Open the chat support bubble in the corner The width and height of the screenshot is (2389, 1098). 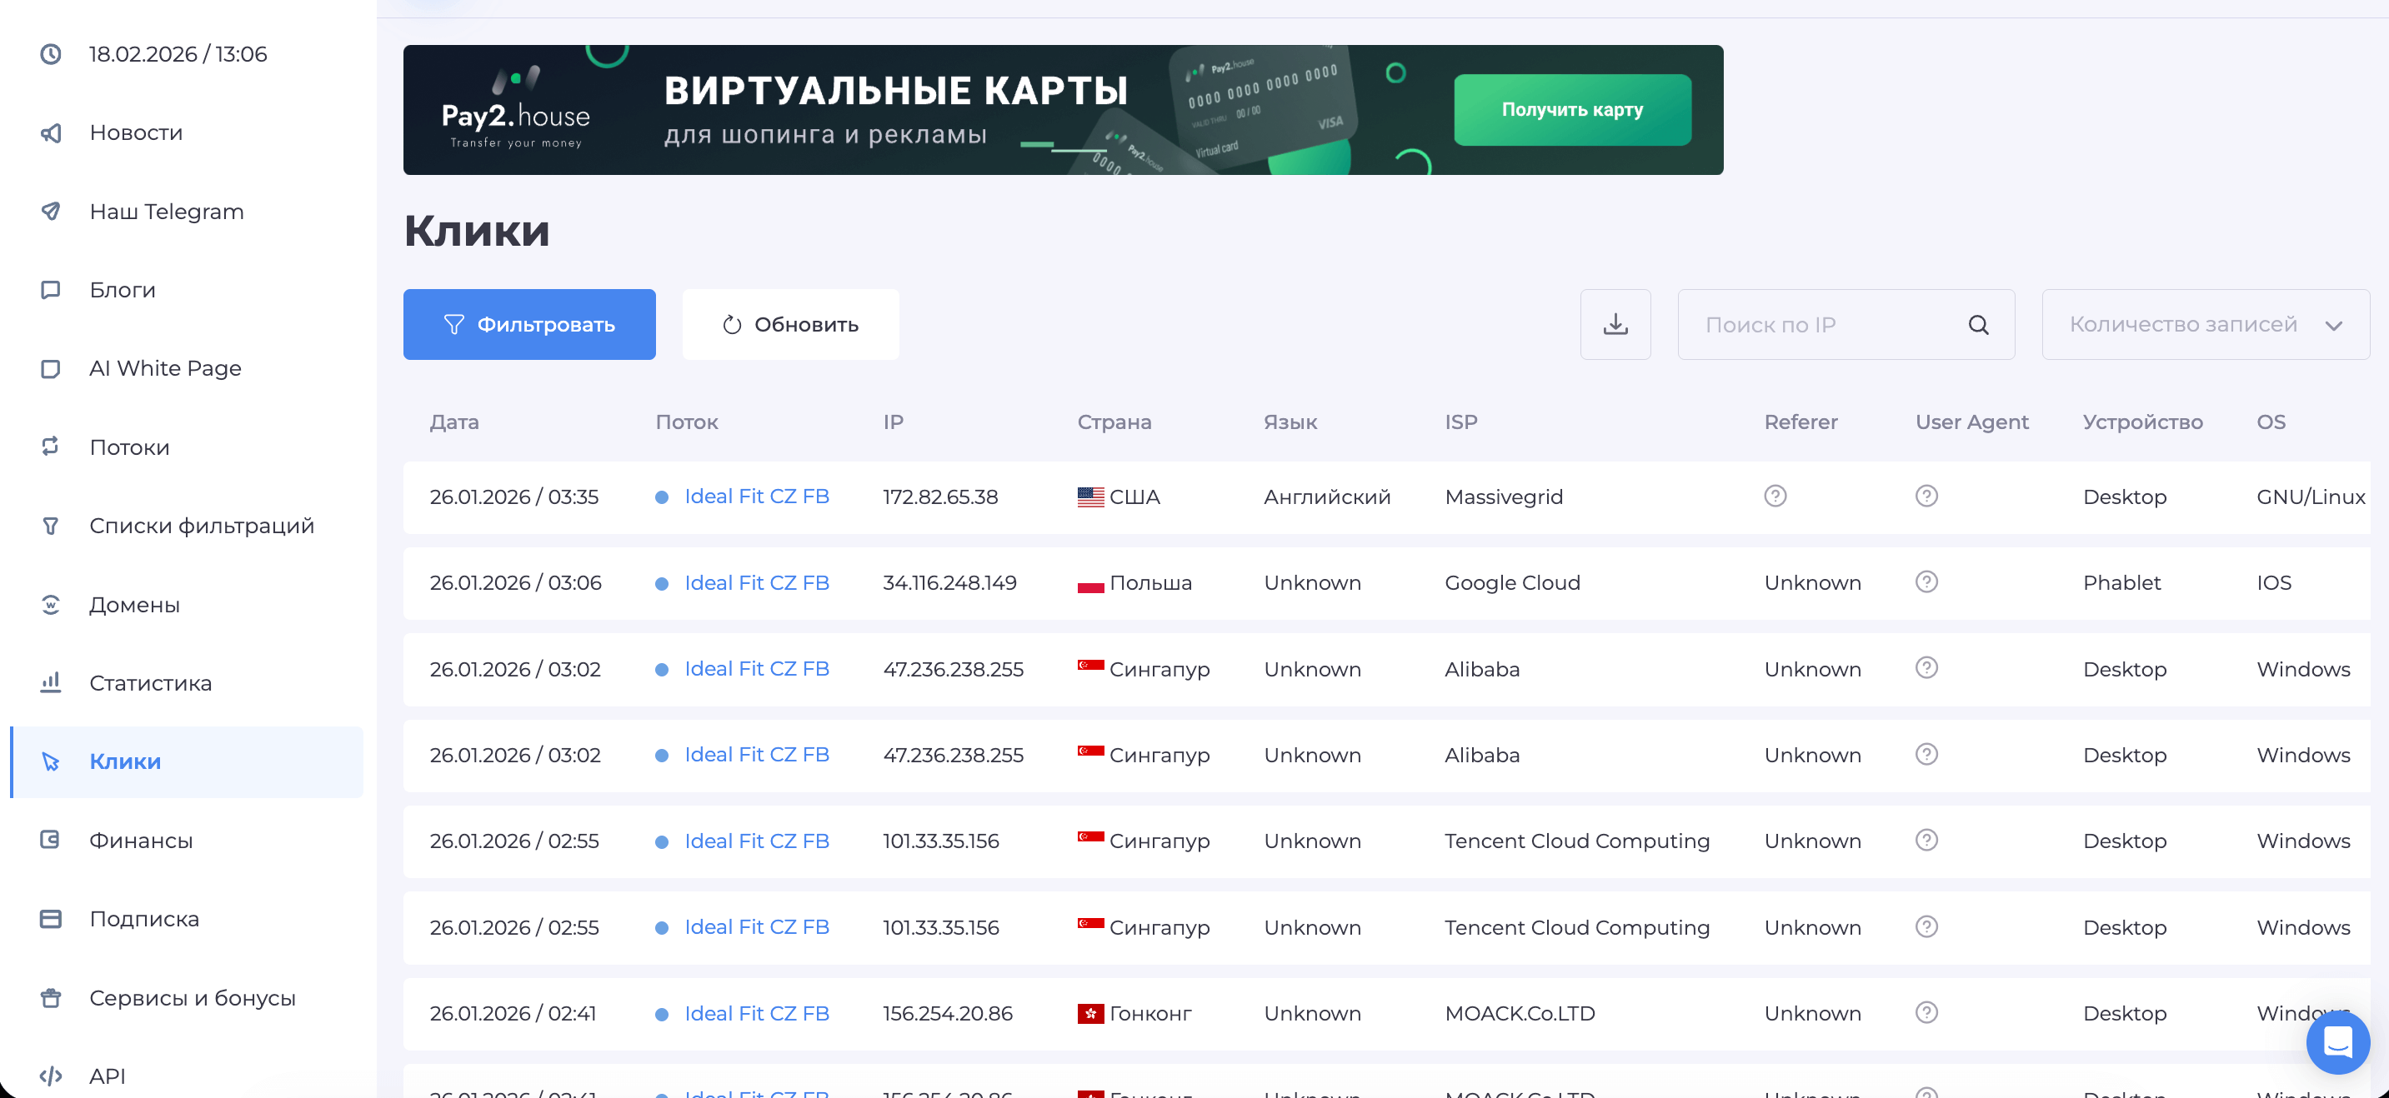pyautogui.click(x=2337, y=1042)
